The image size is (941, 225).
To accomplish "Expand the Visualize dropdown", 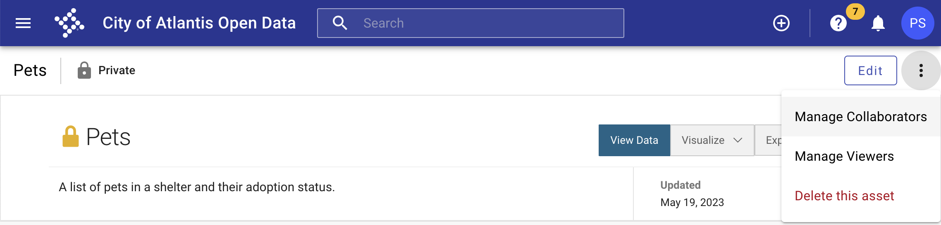I will click(x=712, y=140).
